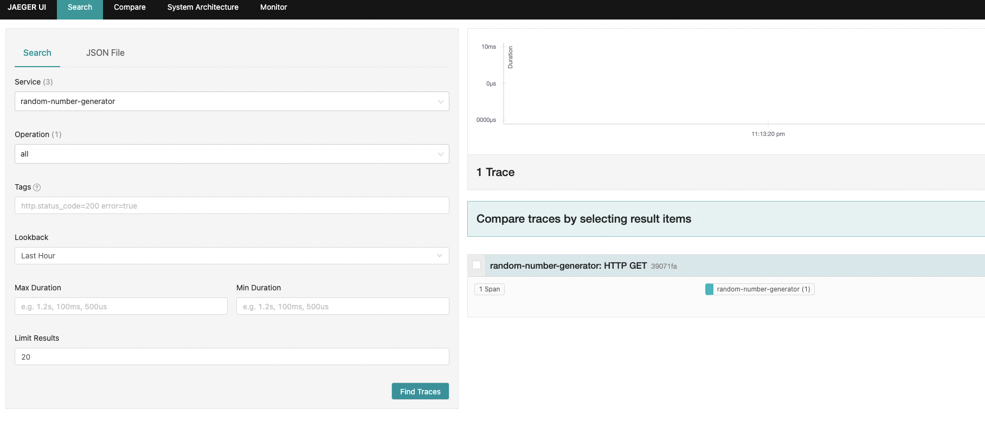Click the 1 Span tag

tap(490, 289)
